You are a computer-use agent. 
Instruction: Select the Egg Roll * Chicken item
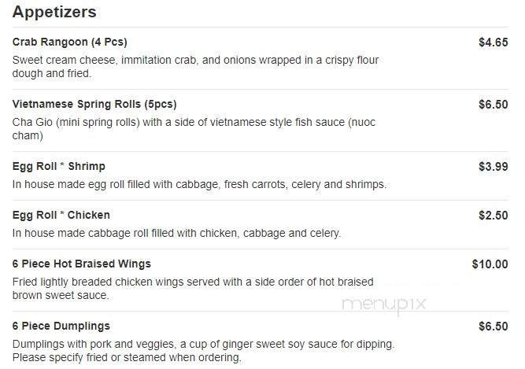coord(61,215)
